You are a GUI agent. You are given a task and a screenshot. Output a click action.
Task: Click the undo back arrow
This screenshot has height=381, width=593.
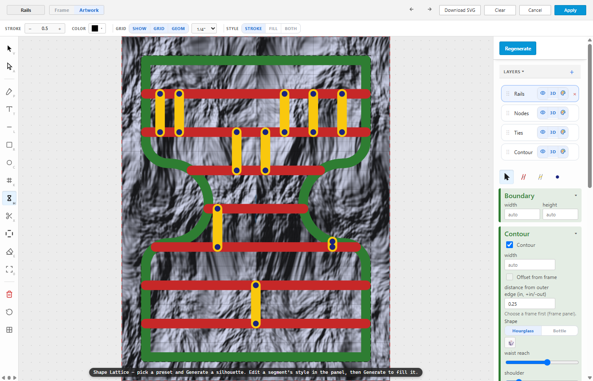point(411,9)
